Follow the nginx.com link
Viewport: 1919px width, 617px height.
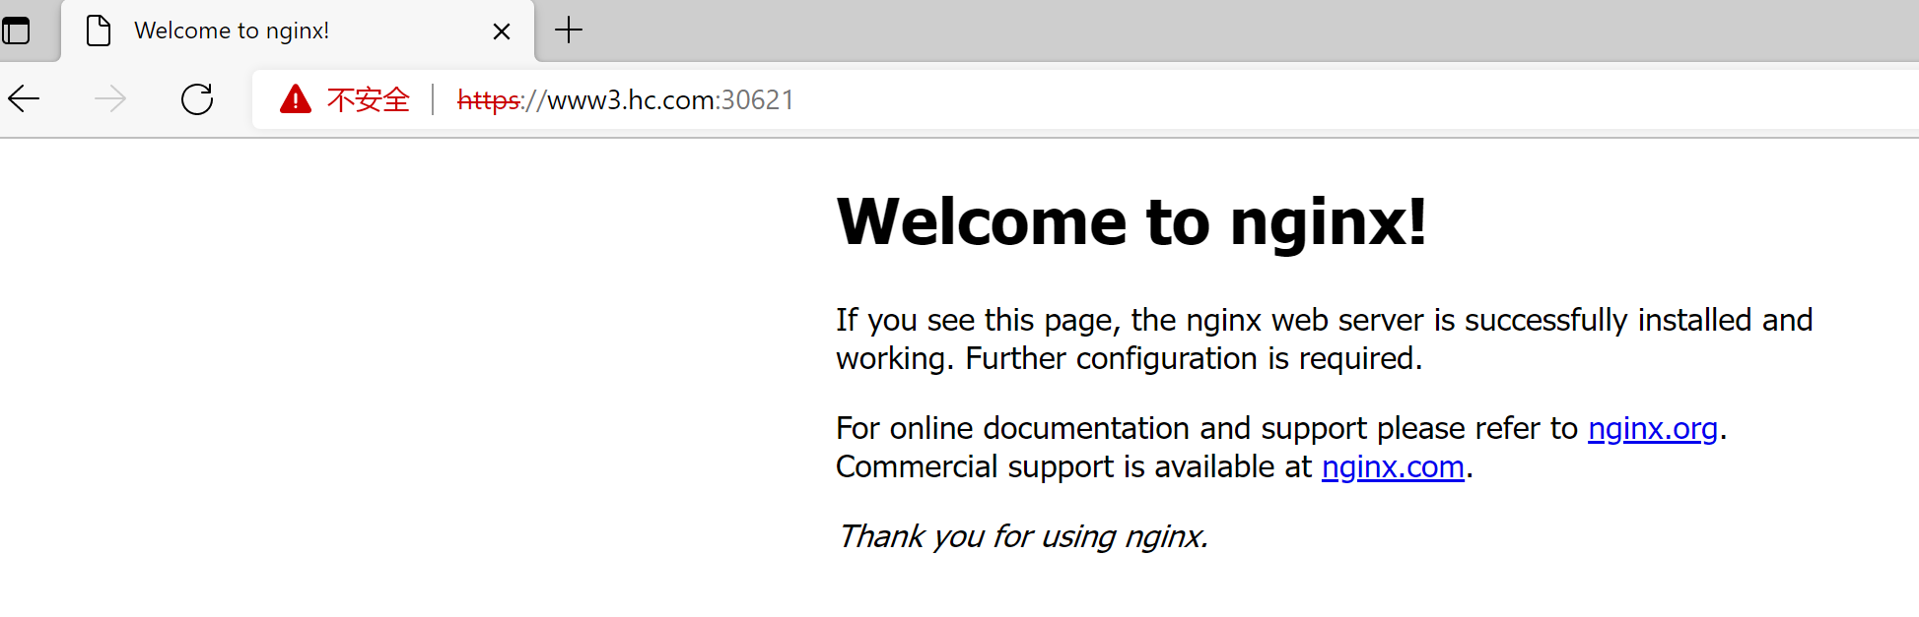[x=1392, y=467]
